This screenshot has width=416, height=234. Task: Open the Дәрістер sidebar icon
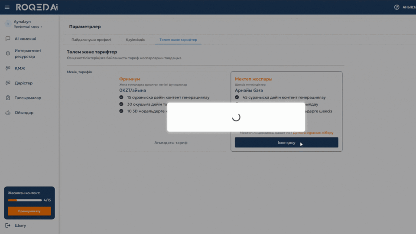click(8, 83)
